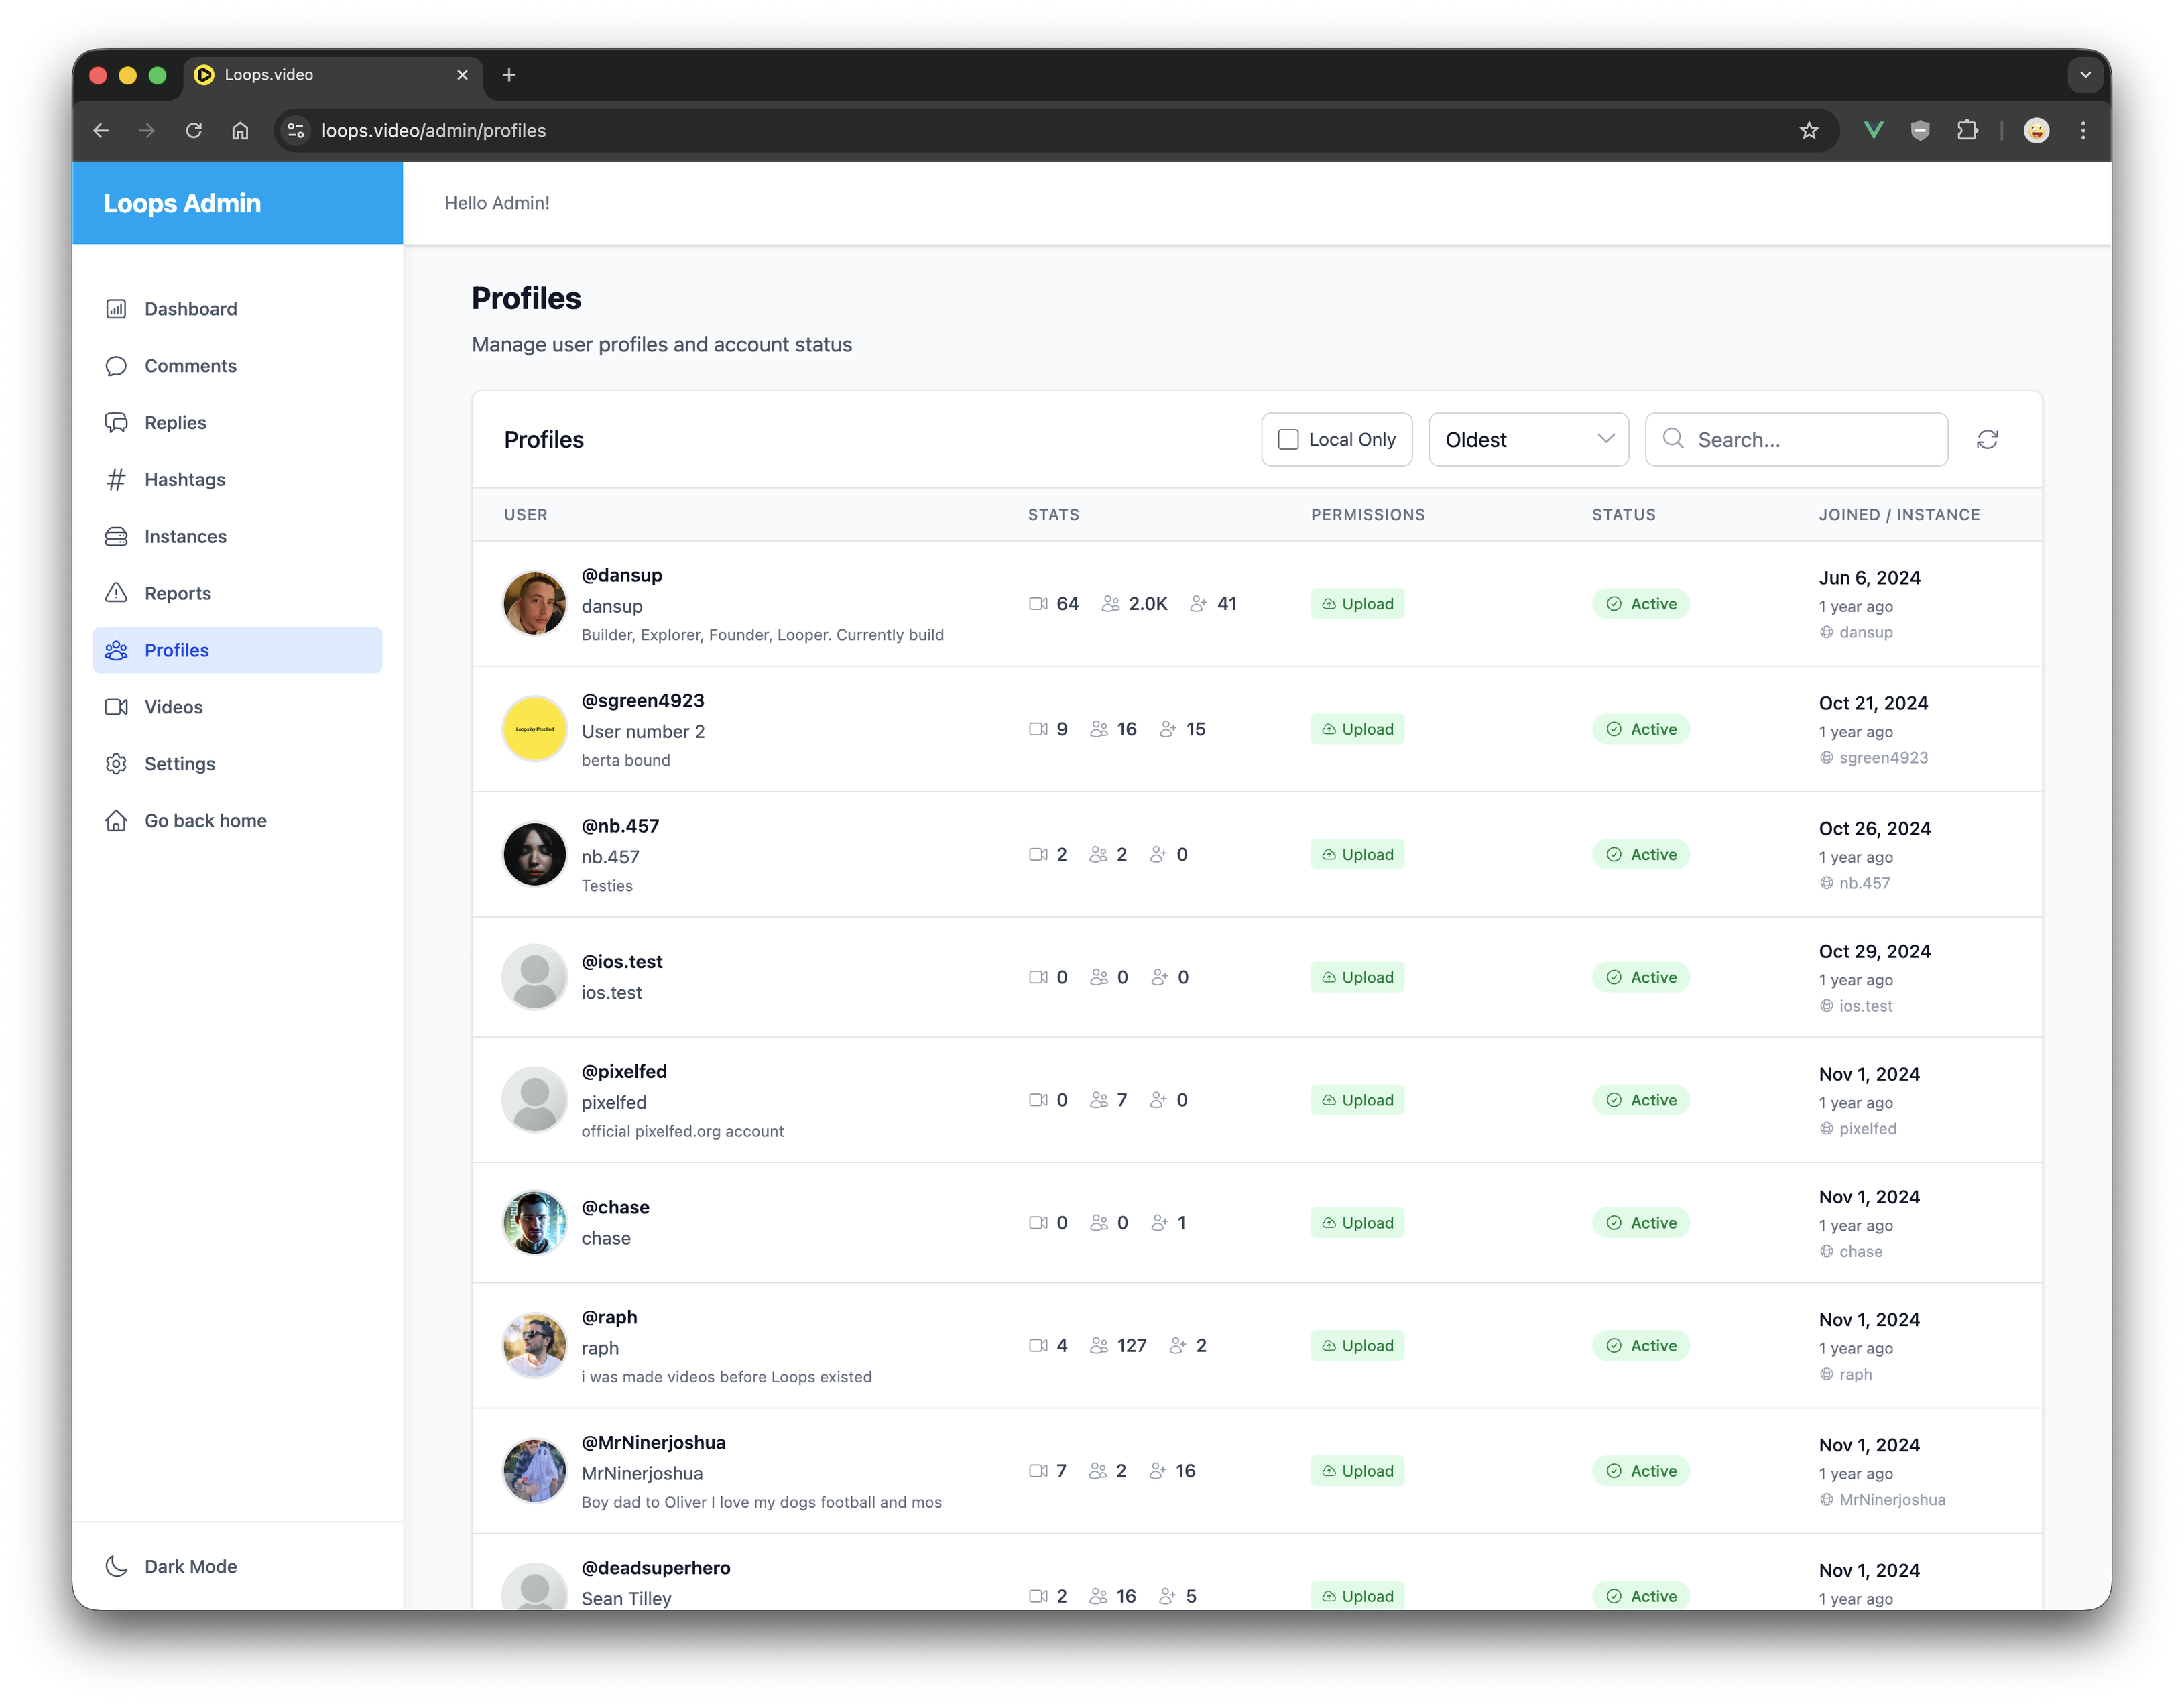Expand the browser tab list chevron
The image size is (2184, 1706).
tap(2085, 75)
